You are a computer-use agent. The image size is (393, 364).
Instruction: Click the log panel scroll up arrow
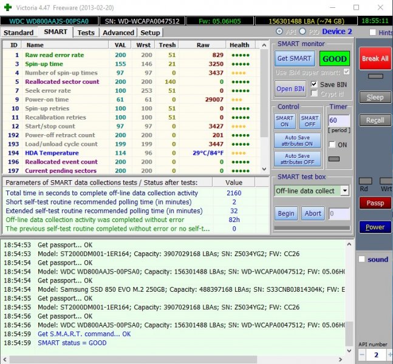349,244
